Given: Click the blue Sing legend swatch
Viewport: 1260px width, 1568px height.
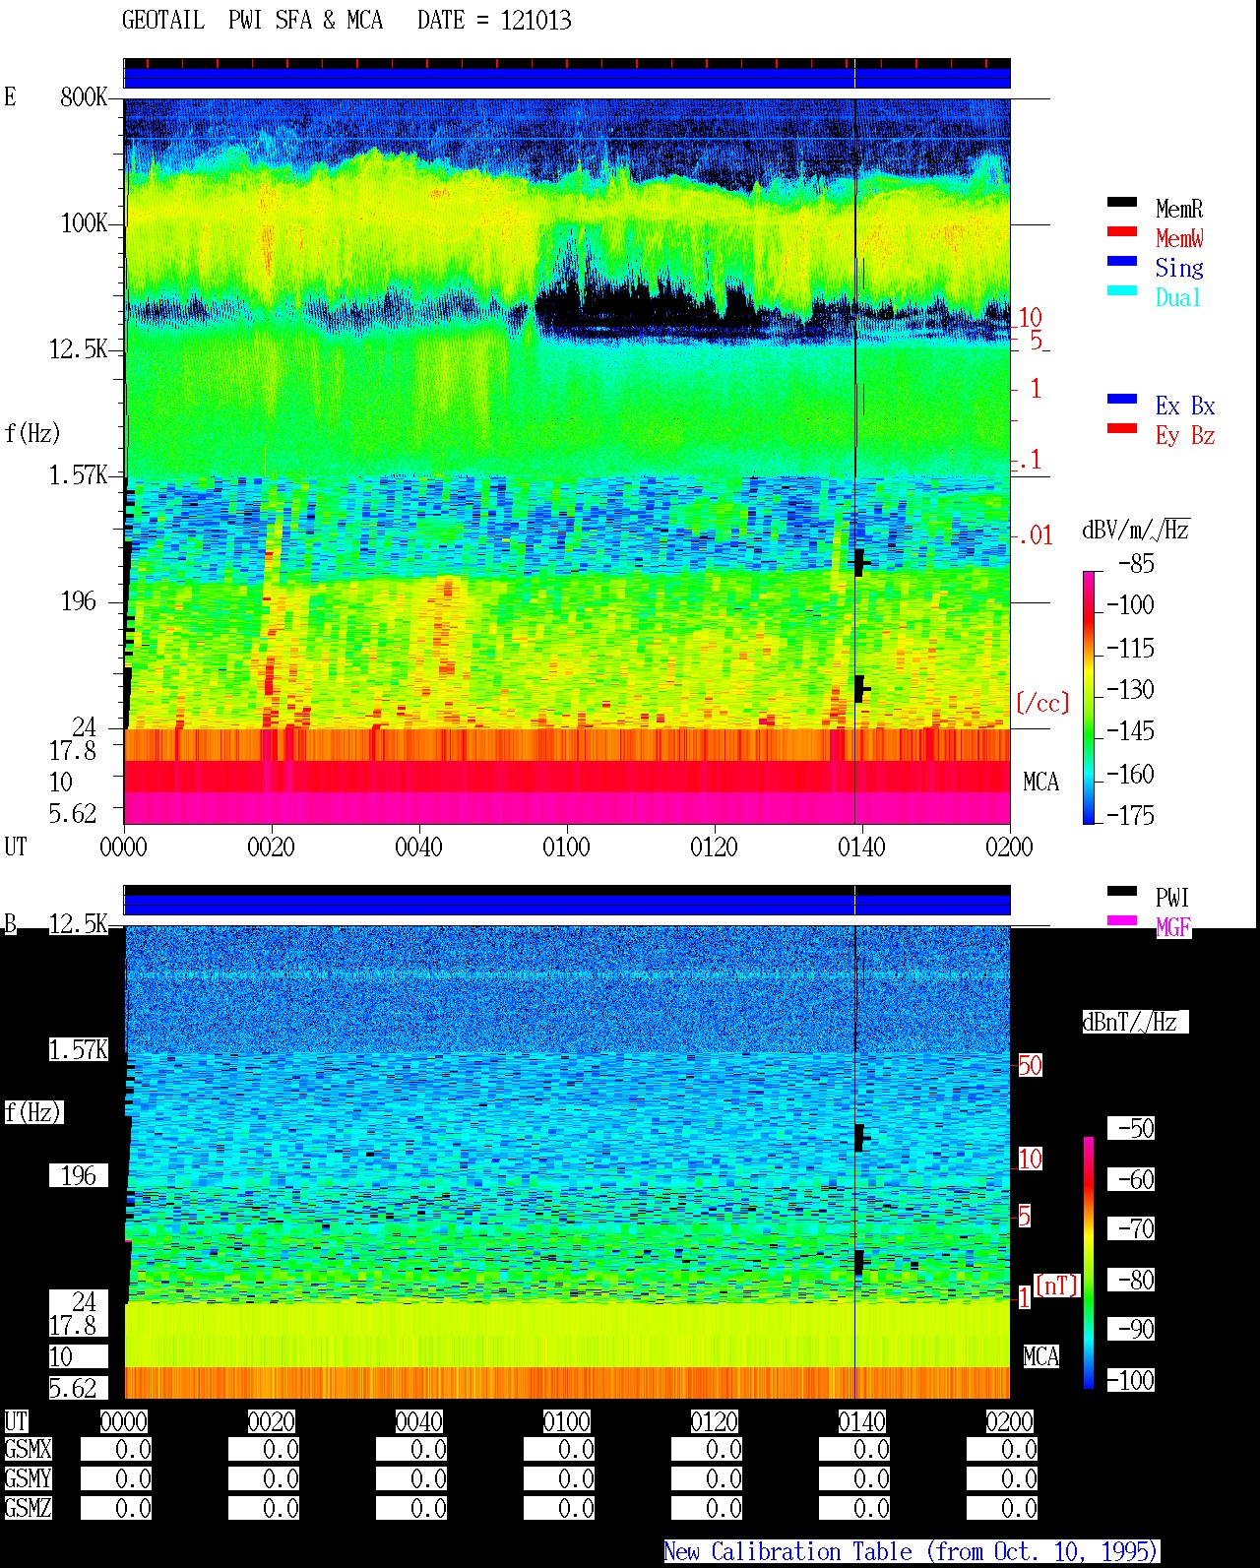Looking at the screenshot, I should tap(1122, 262).
